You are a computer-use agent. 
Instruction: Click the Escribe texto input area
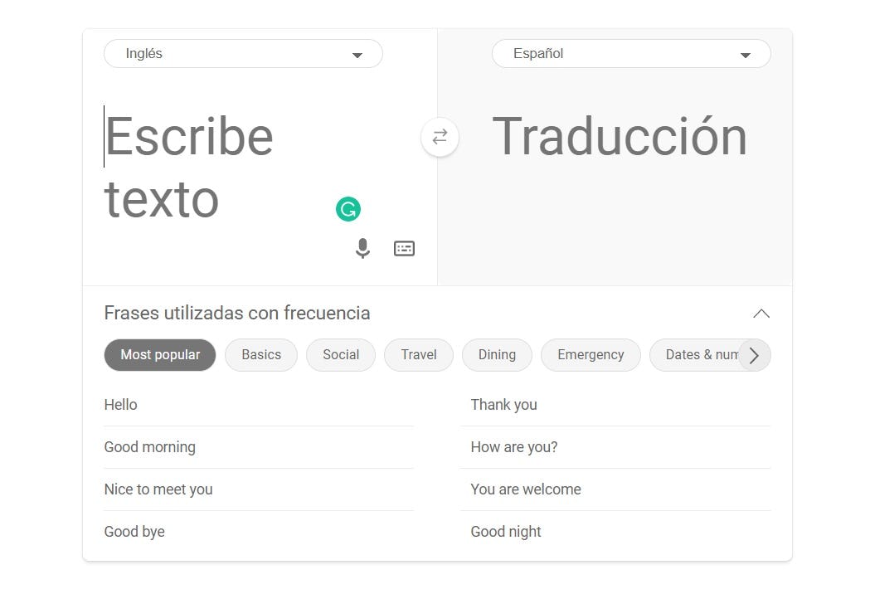(216, 166)
